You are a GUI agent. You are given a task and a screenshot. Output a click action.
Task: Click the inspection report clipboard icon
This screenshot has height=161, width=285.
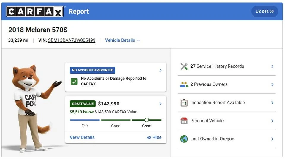pos(184,103)
